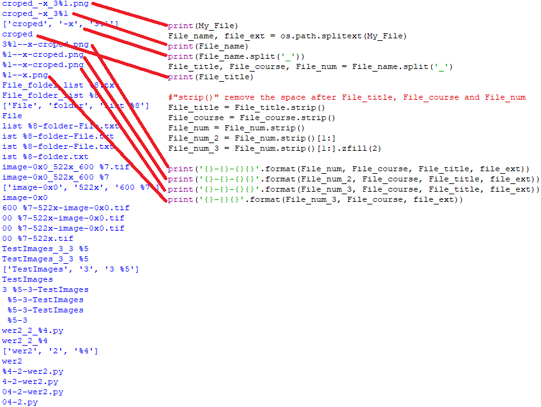Click the output ['File', 'folder', 'list %8']
The width and height of the screenshot is (541, 407).
pos(75,105)
